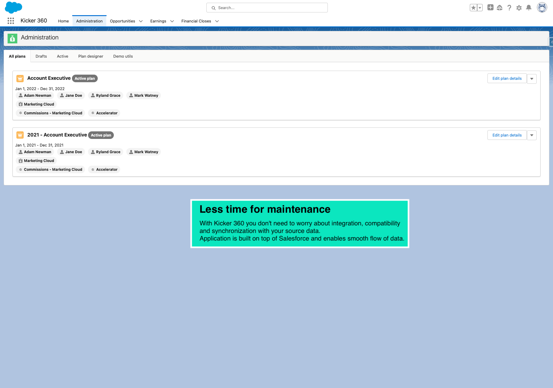
Task: Click the Account Executive plan title
Action: tap(49, 78)
